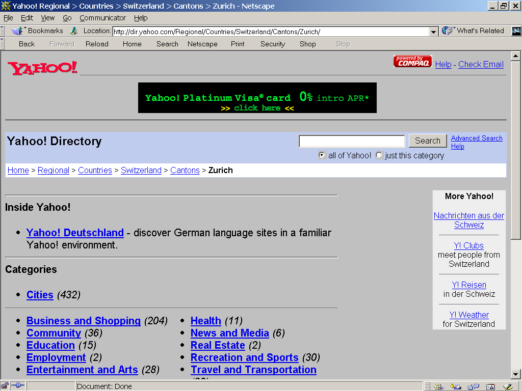Open the Advanced Search link

pos(477,138)
